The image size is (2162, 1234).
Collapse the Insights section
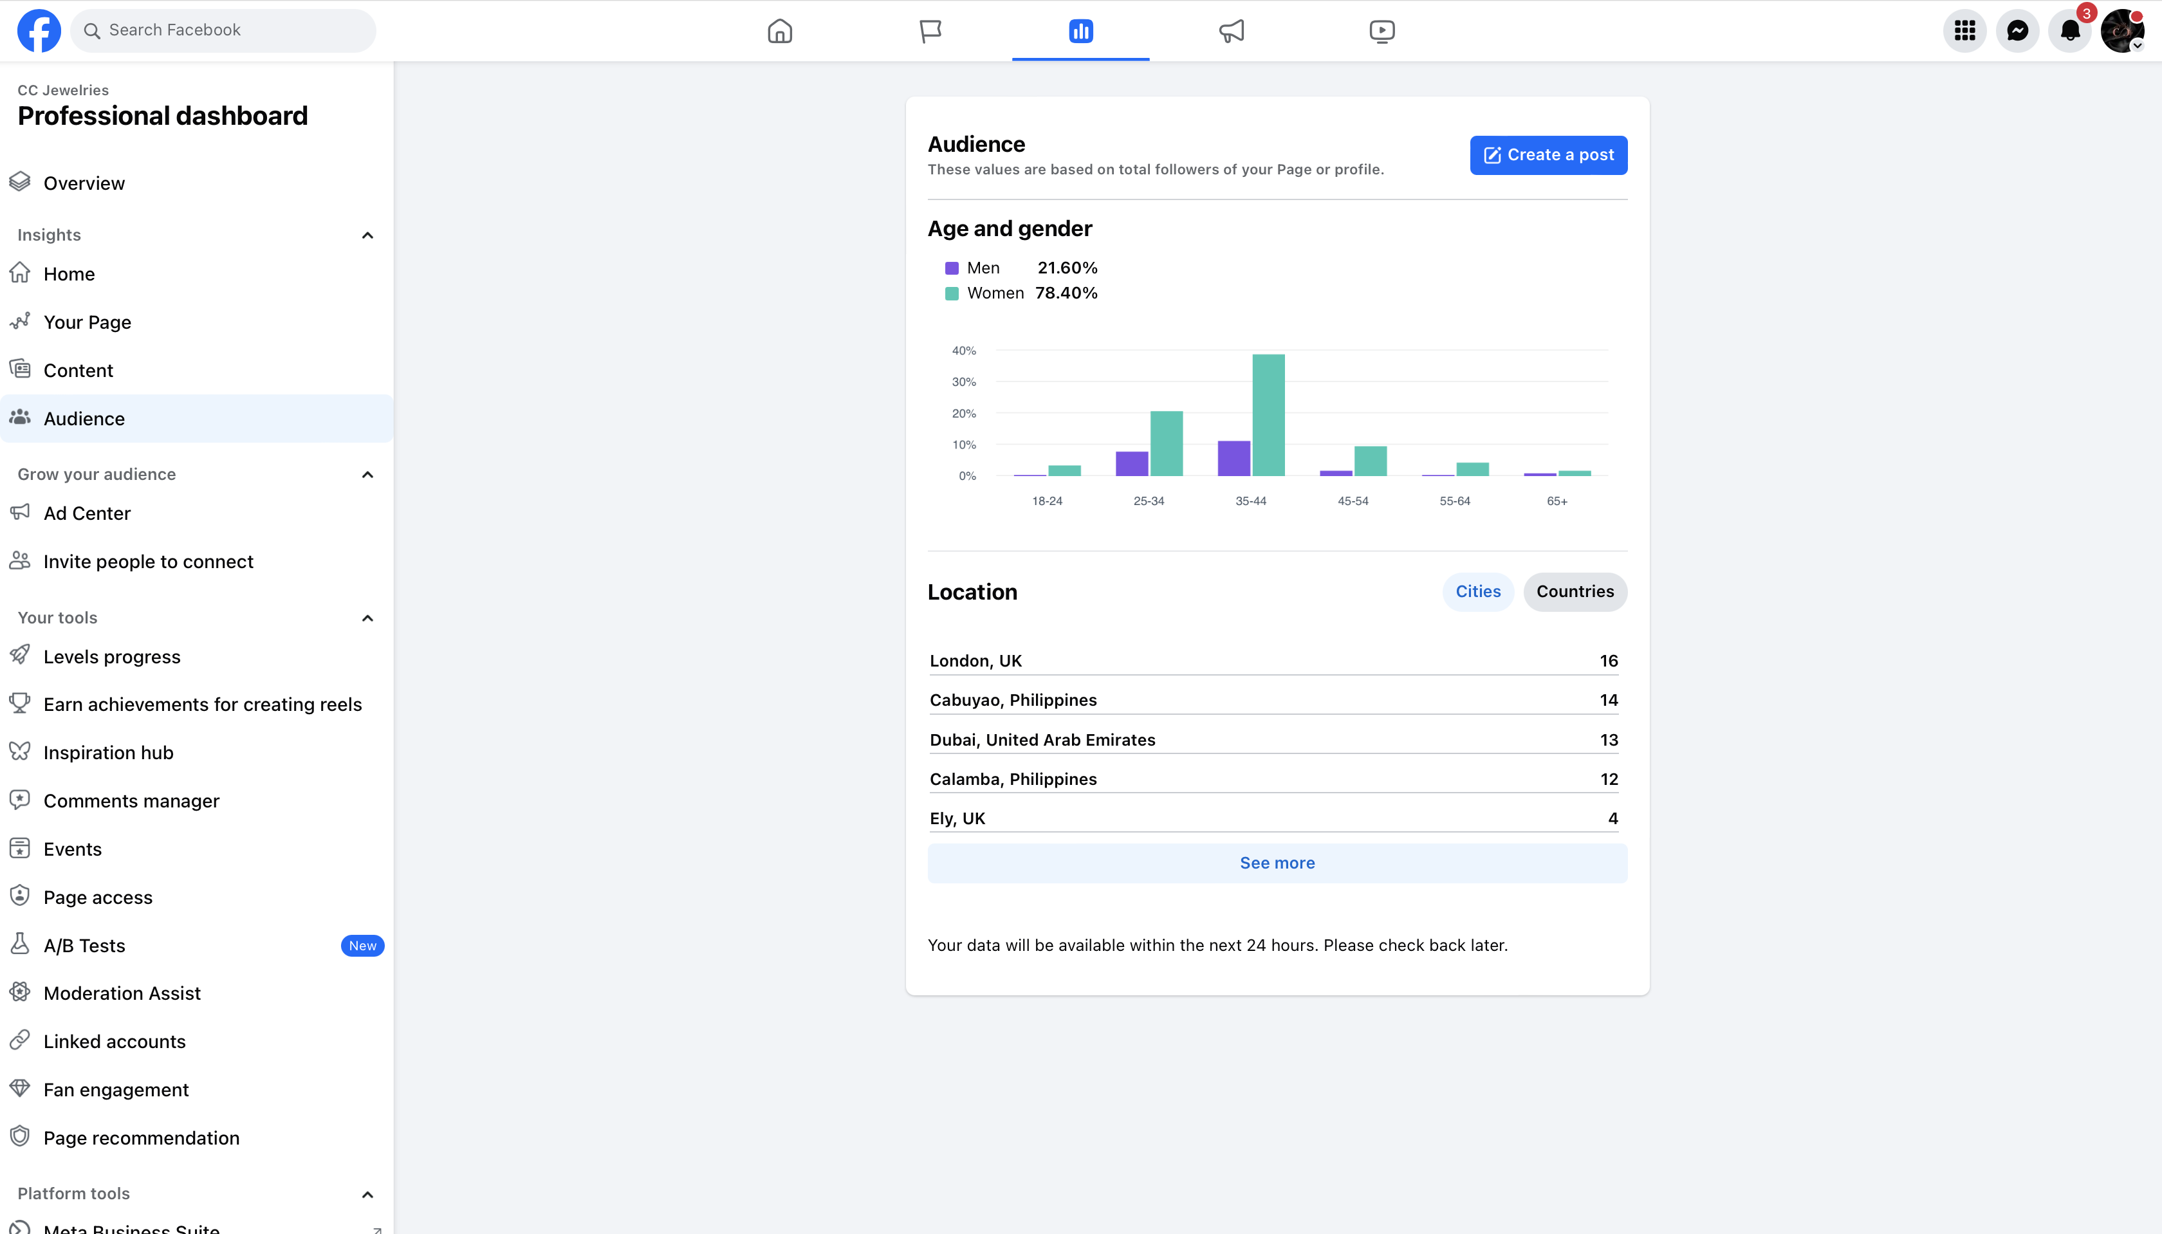click(367, 235)
